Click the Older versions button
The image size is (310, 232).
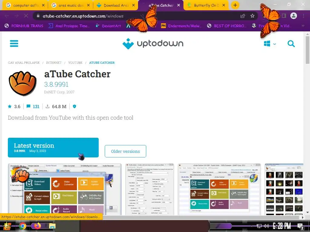coord(125,151)
